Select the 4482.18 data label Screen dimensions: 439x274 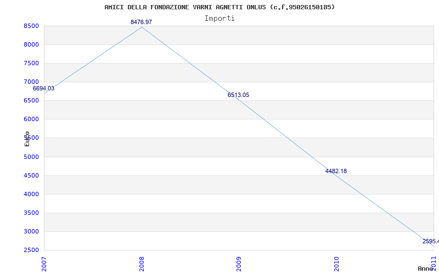tap(336, 171)
